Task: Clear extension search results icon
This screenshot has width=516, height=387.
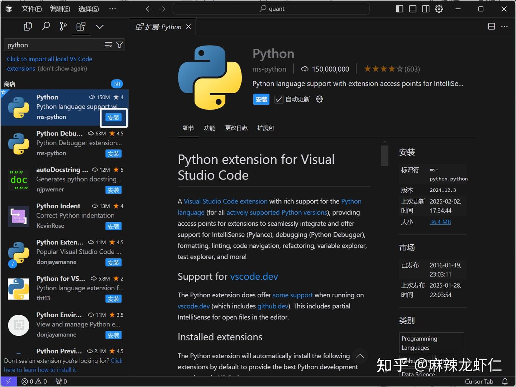Action: [108, 45]
